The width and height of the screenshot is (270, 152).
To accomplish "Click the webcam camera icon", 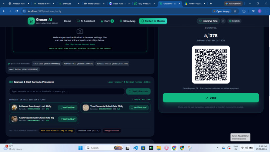I will pyautogui.click(x=80, y=31).
